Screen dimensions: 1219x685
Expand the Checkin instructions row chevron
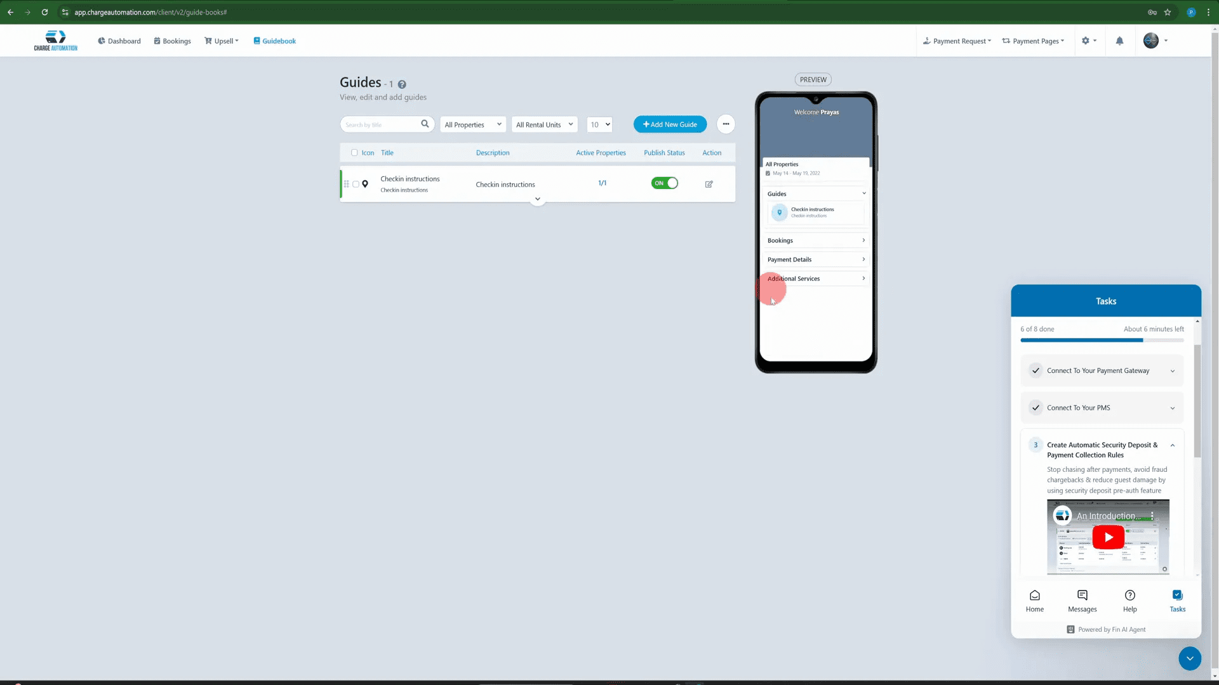click(537, 199)
